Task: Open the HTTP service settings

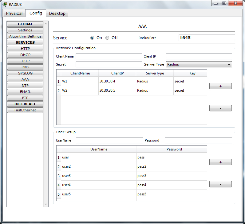Action: (x=25, y=49)
